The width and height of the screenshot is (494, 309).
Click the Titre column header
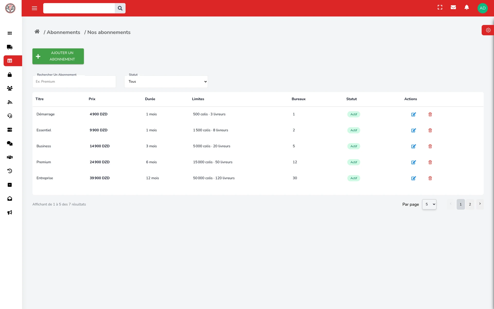point(40,99)
